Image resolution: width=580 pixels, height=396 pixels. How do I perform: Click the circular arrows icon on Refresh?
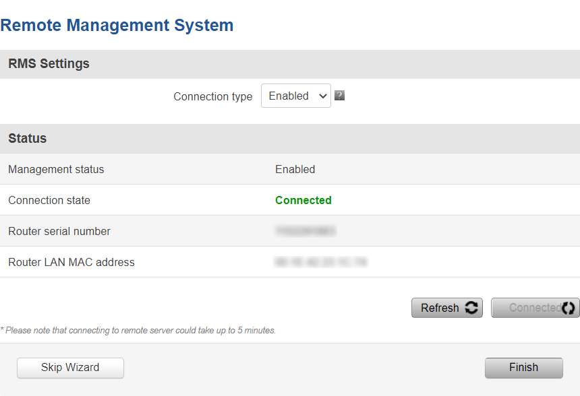[x=471, y=308]
